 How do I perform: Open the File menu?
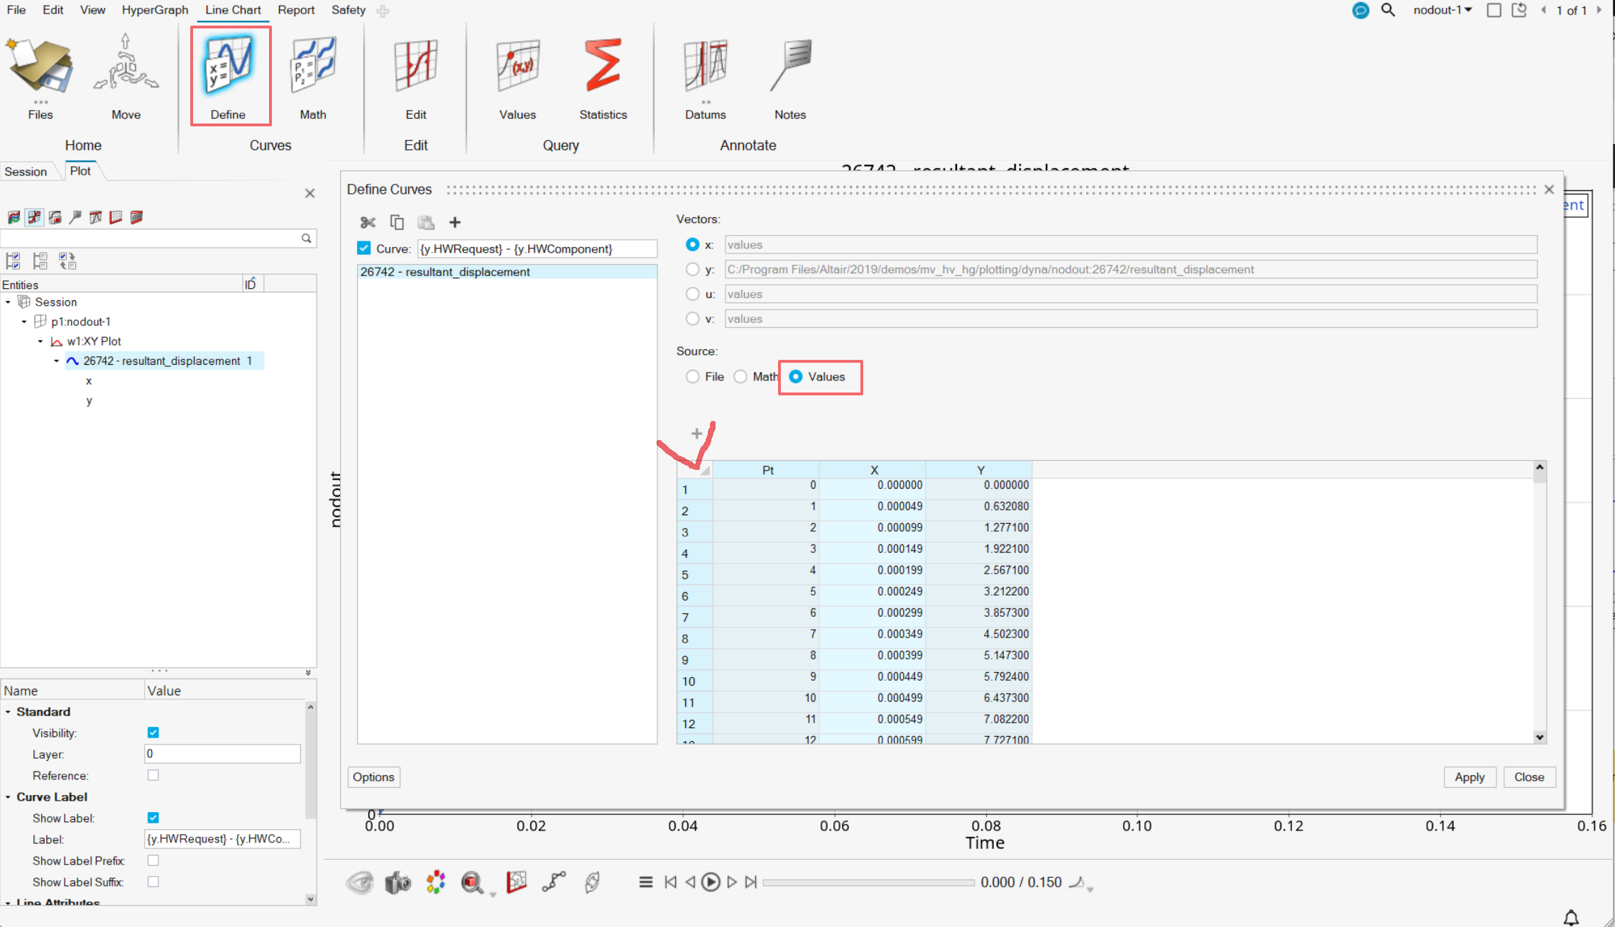coord(16,10)
